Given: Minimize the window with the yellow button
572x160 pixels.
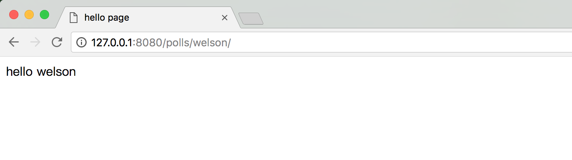Looking at the screenshot, I should click(29, 15).
